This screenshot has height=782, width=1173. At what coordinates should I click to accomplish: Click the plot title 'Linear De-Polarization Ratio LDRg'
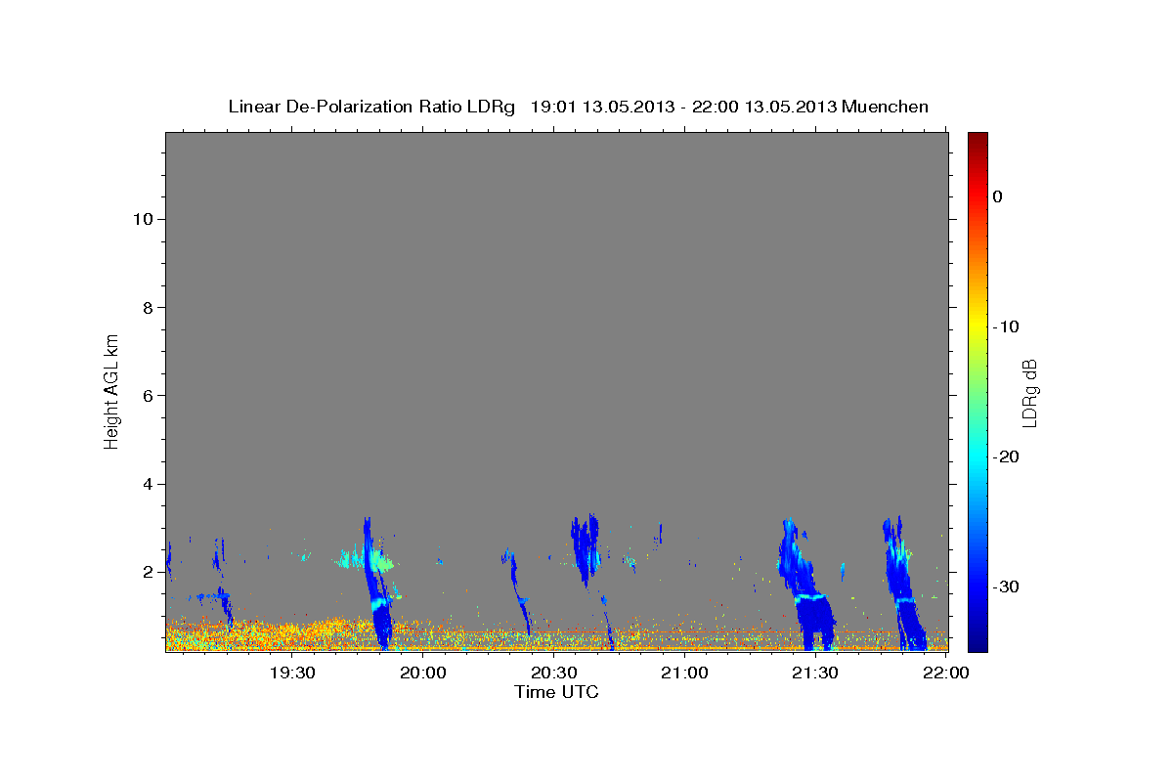pos(371,107)
